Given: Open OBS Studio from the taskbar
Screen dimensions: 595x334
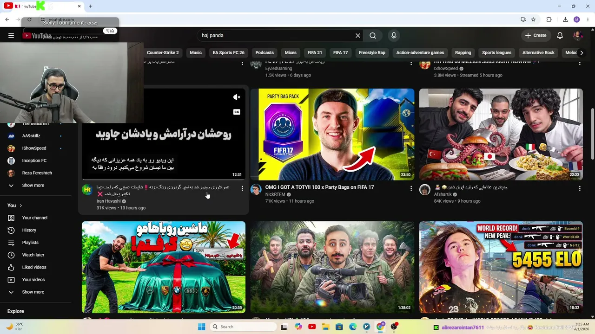Looking at the screenshot, I should pyautogui.click(x=394, y=327).
